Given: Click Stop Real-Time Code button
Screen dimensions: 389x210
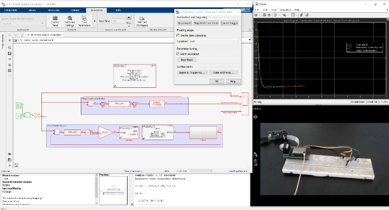Looking at the screenshot, I should (206, 23).
